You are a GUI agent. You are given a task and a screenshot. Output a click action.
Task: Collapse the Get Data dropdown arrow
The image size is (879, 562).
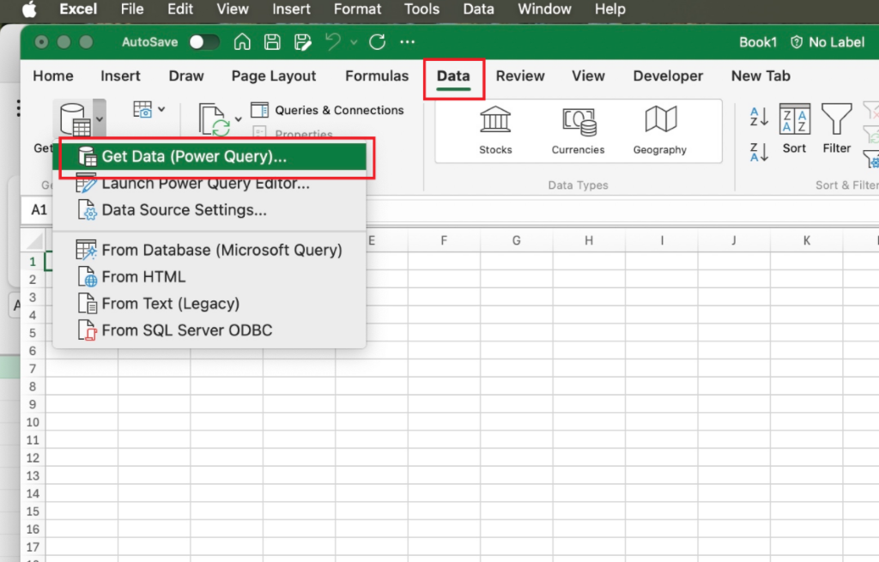(x=100, y=118)
